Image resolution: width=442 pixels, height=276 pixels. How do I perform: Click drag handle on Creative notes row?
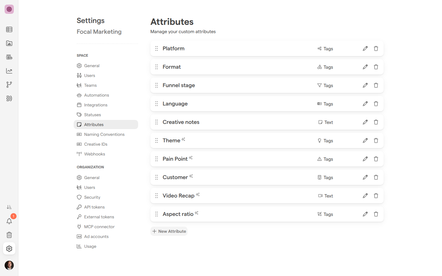pos(157,122)
